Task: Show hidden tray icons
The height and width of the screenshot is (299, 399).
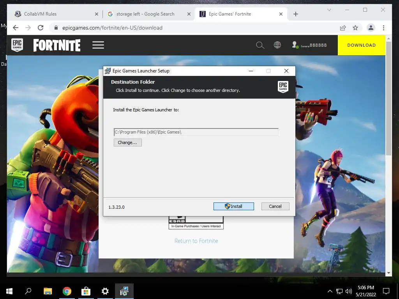Action: (x=330, y=291)
